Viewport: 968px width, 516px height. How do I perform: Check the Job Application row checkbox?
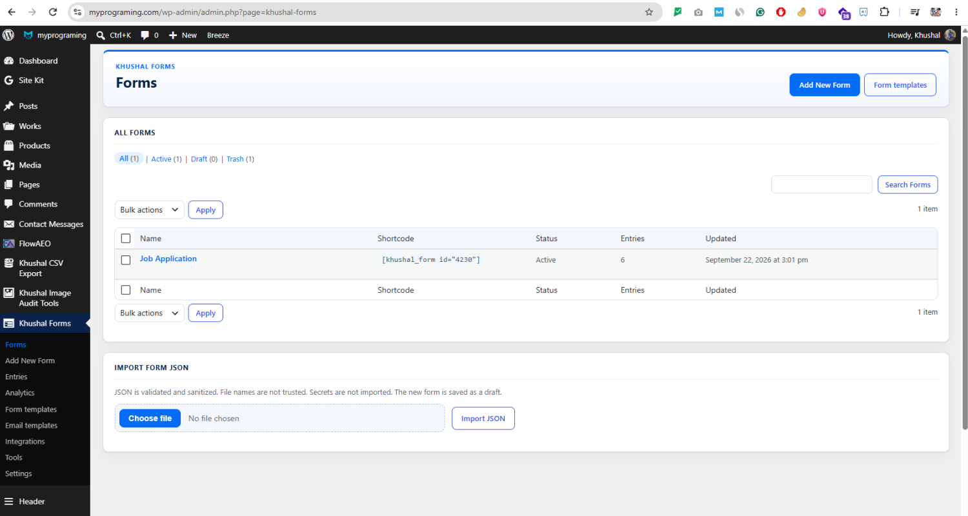(126, 260)
